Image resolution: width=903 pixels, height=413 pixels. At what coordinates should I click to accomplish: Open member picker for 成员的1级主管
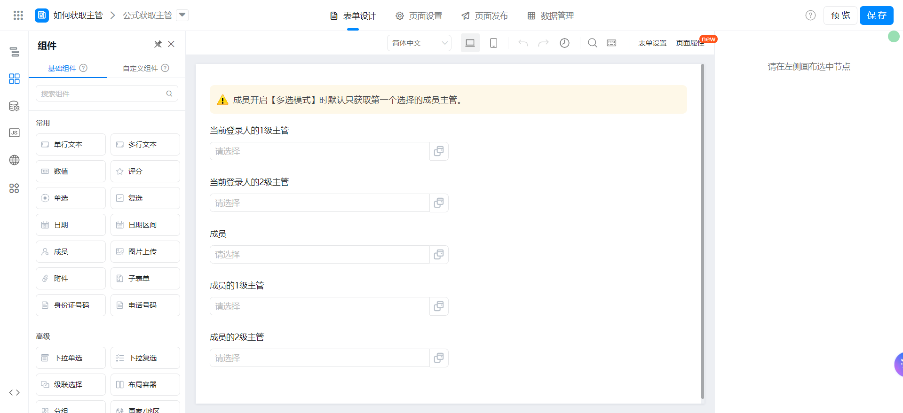[439, 306]
